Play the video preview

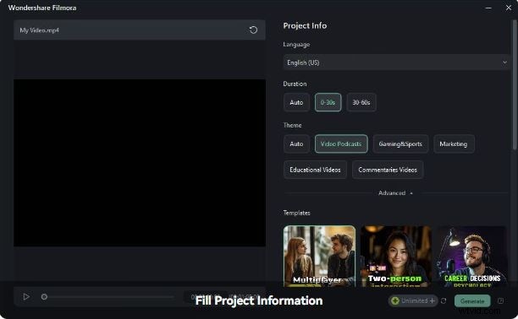[26, 297]
